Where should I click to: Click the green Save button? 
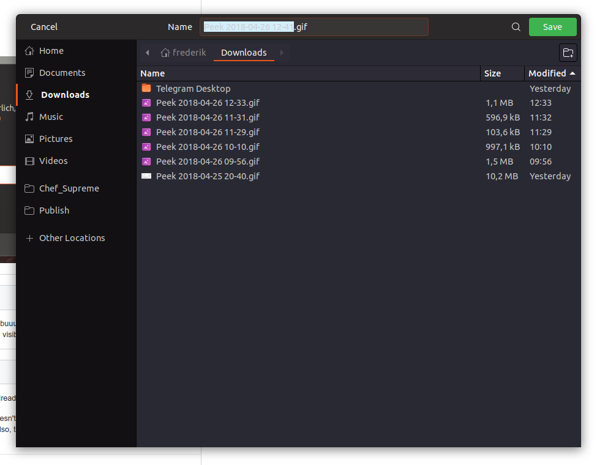[x=552, y=27]
